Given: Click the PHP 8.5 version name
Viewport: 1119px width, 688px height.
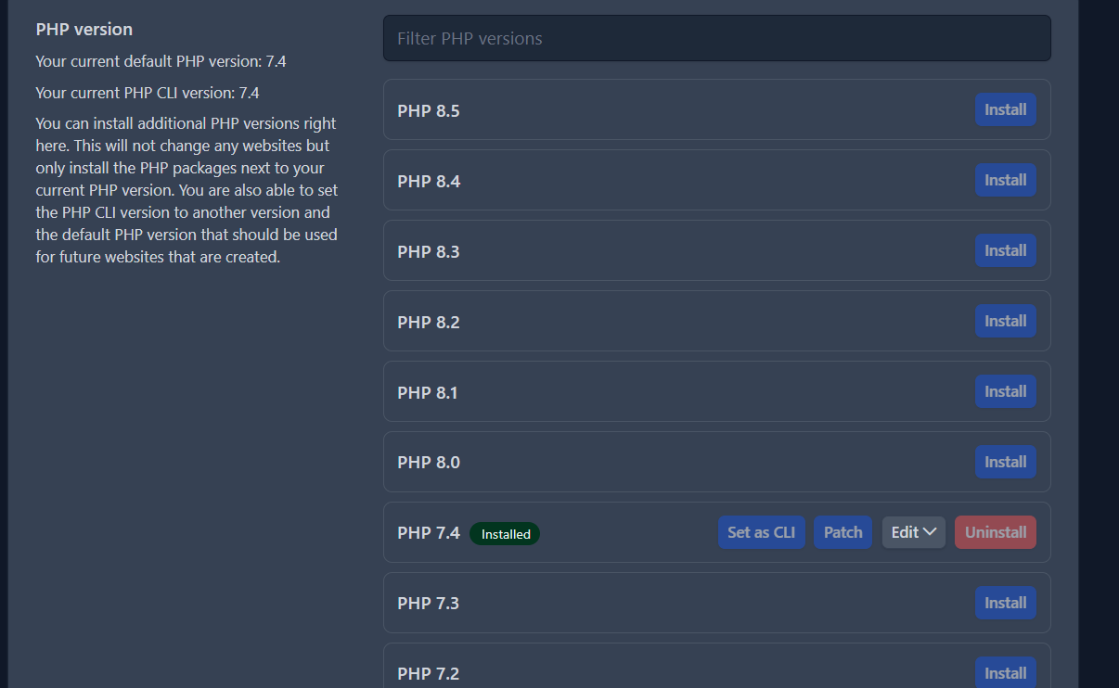Looking at the screenshot, I should click(x=429, y=111).
